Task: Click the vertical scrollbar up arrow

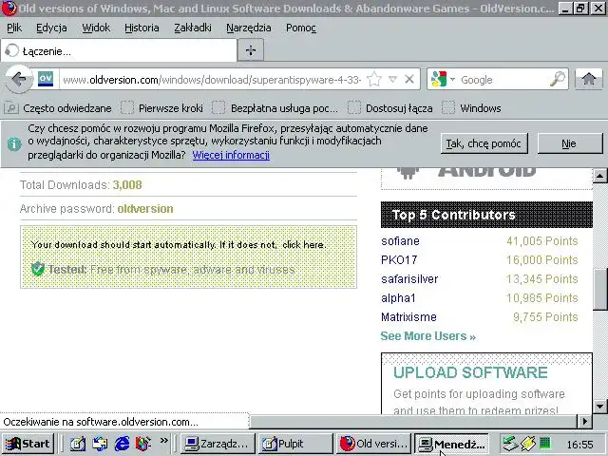Action: (x=599, y=176)
